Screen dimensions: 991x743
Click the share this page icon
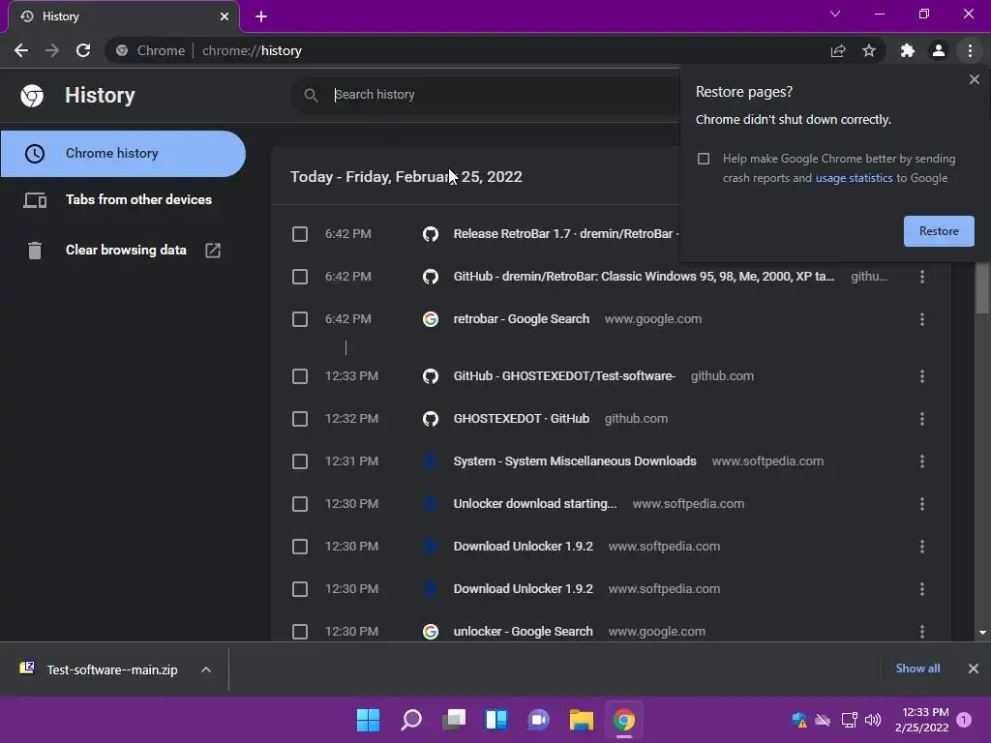click(838, 50)
